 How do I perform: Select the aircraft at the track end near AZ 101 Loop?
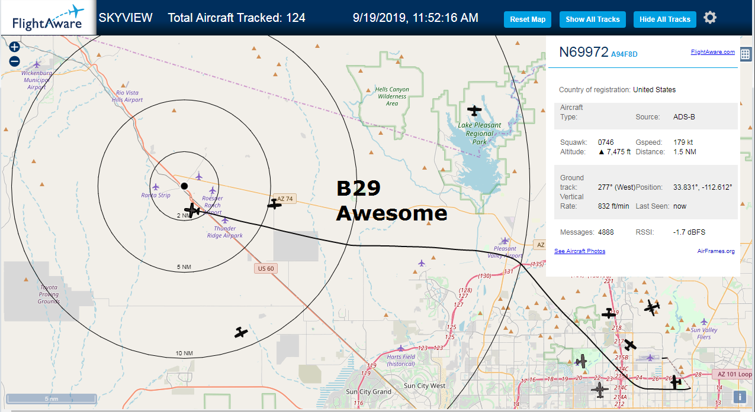[x=676, y=382]
